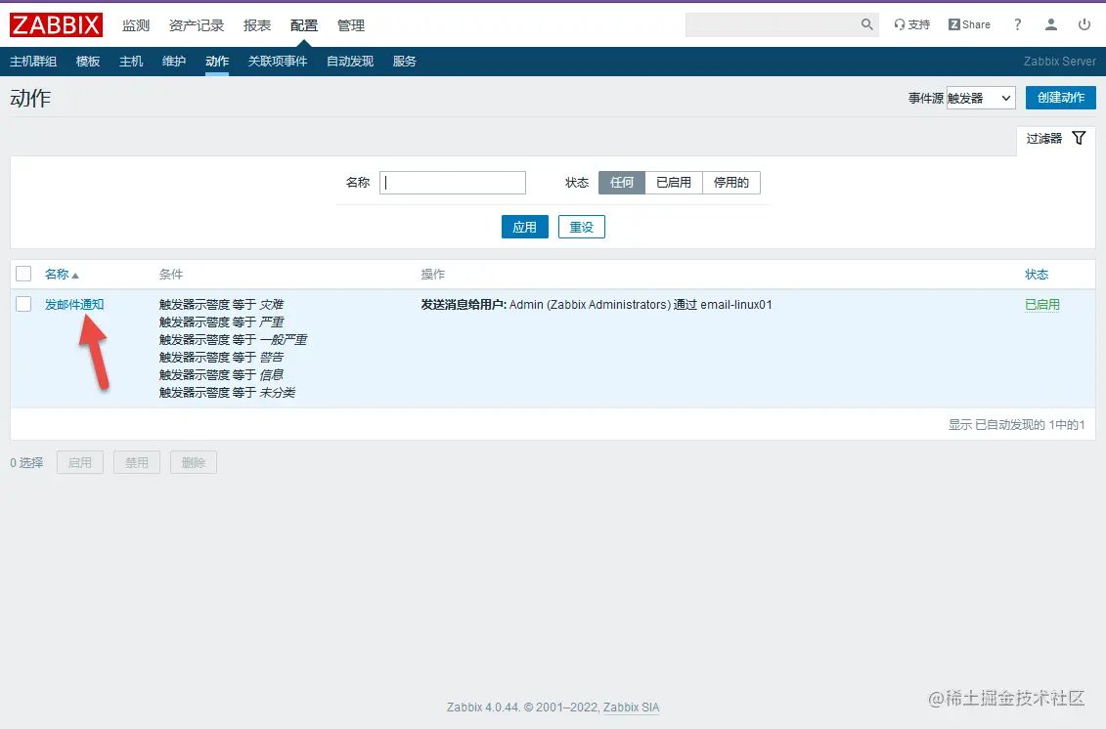Viewport: 1106px width, 729px height.
Task: Click the 创建动作 button
Action: [x=1061, y=98]
